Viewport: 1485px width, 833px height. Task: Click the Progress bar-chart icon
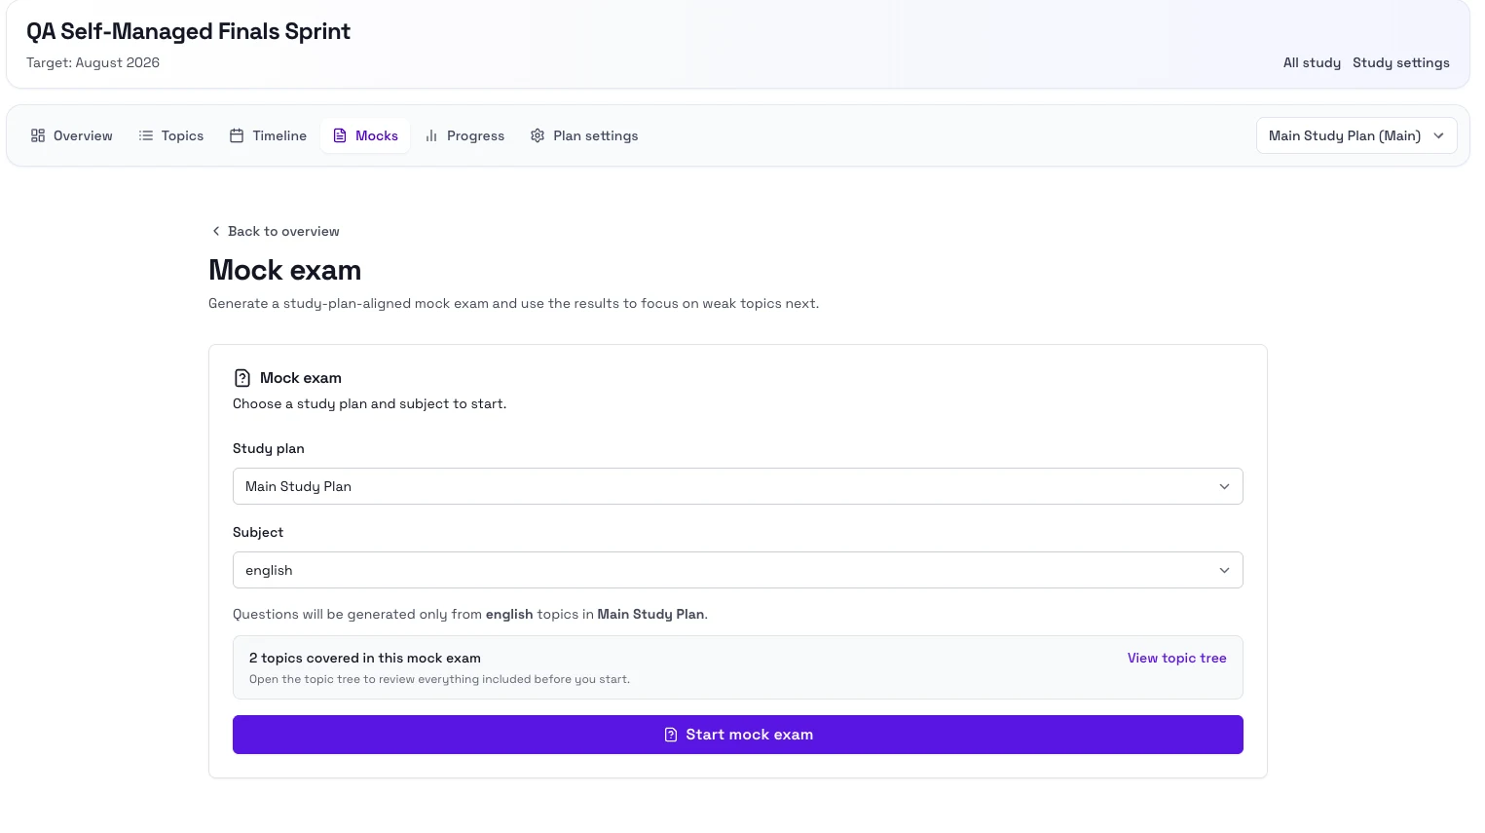pyautogui.click(x=431, y=136)
